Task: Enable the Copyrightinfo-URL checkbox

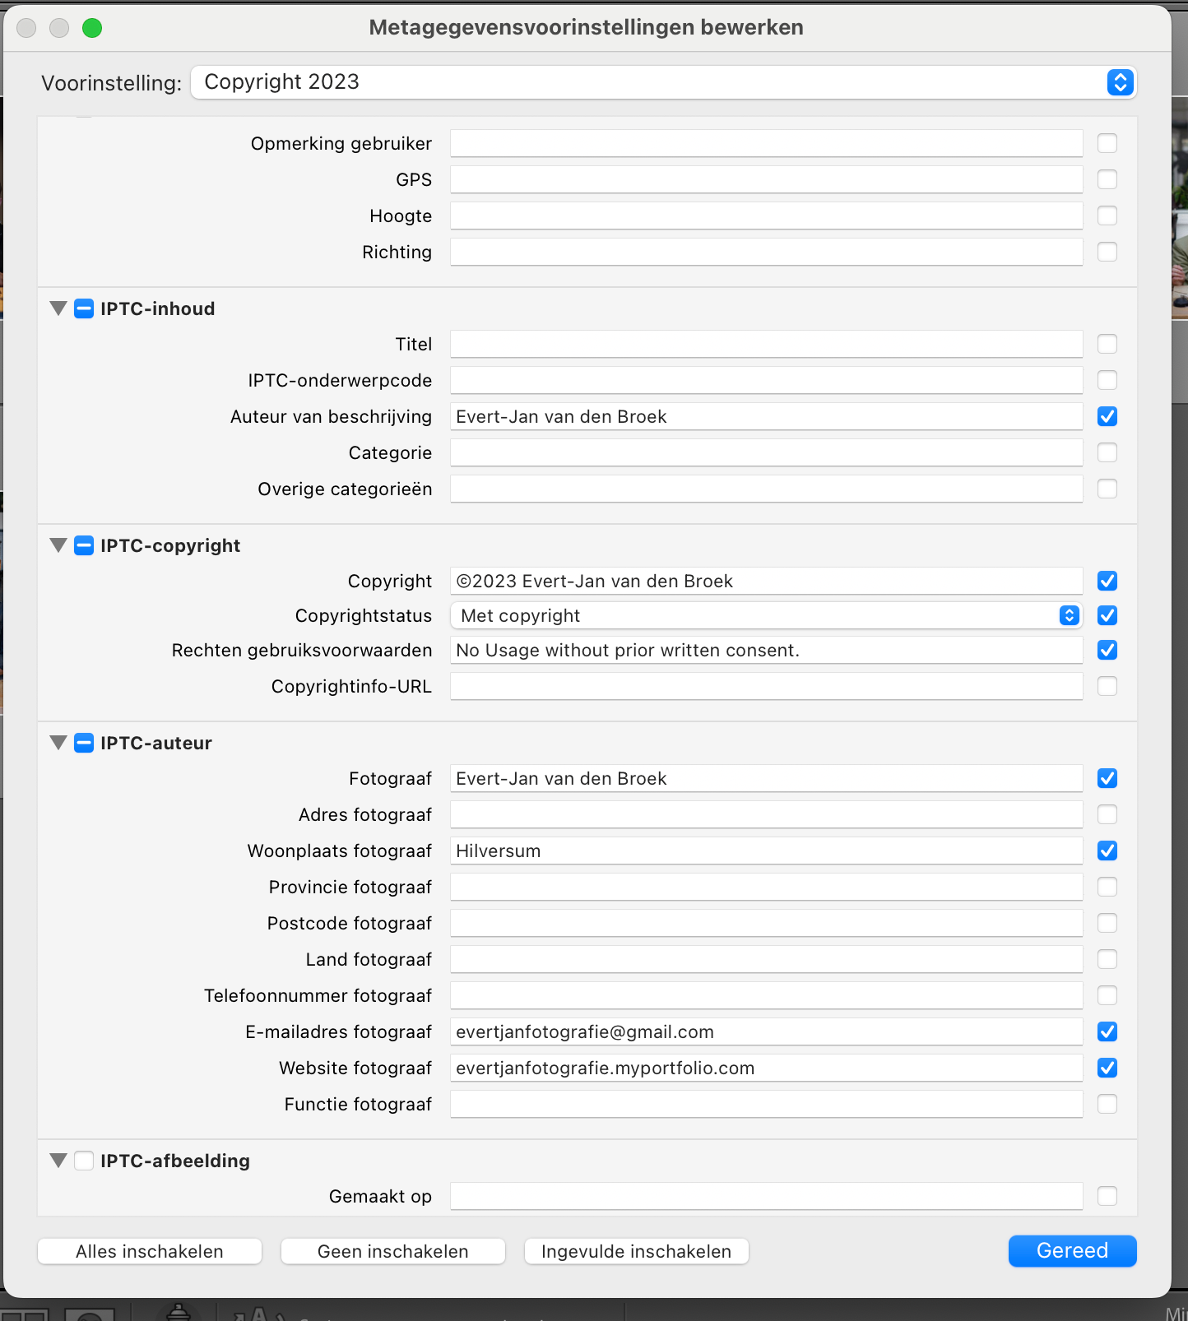Action: click(1107, 686)
